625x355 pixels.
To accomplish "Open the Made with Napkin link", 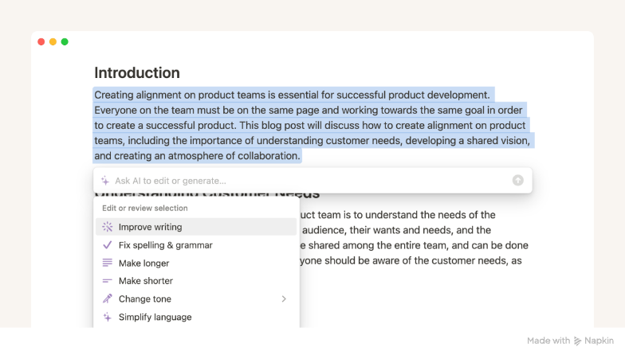I will coord(570,341).
